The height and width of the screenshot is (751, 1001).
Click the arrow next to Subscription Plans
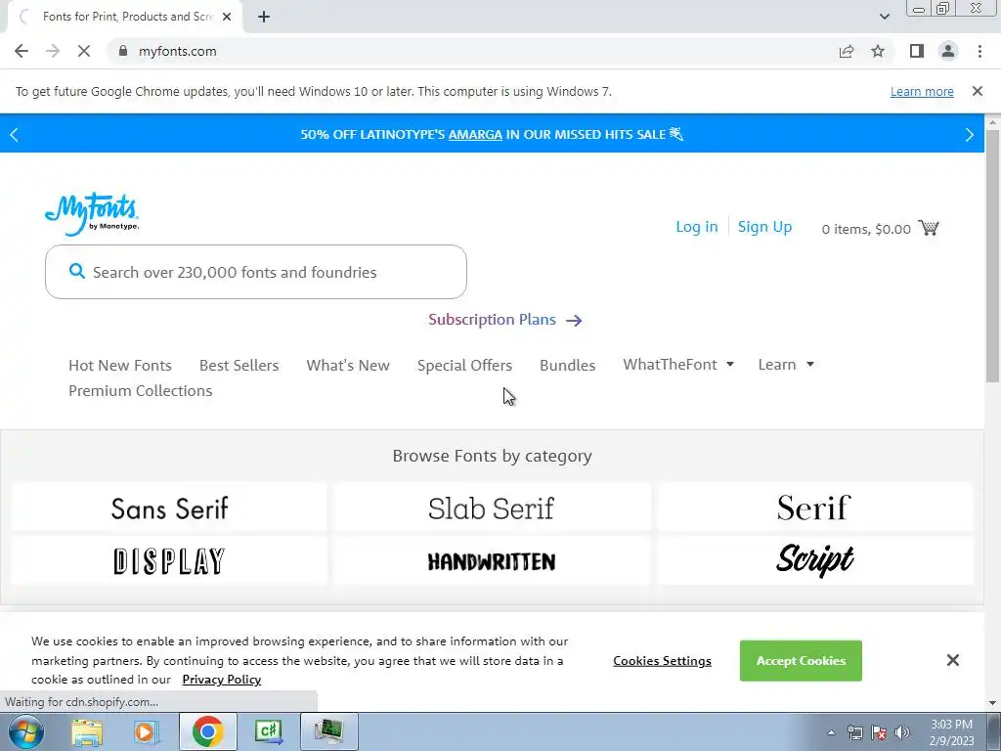point(574,321)
